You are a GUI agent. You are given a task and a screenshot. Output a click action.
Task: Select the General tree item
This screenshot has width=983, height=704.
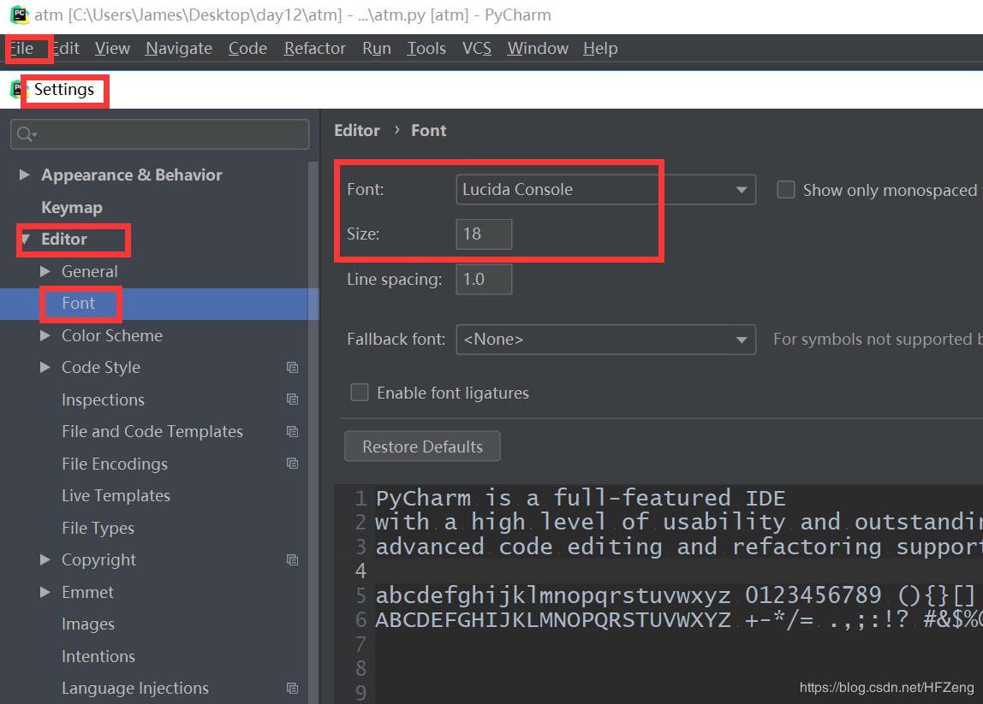point(90,271)
